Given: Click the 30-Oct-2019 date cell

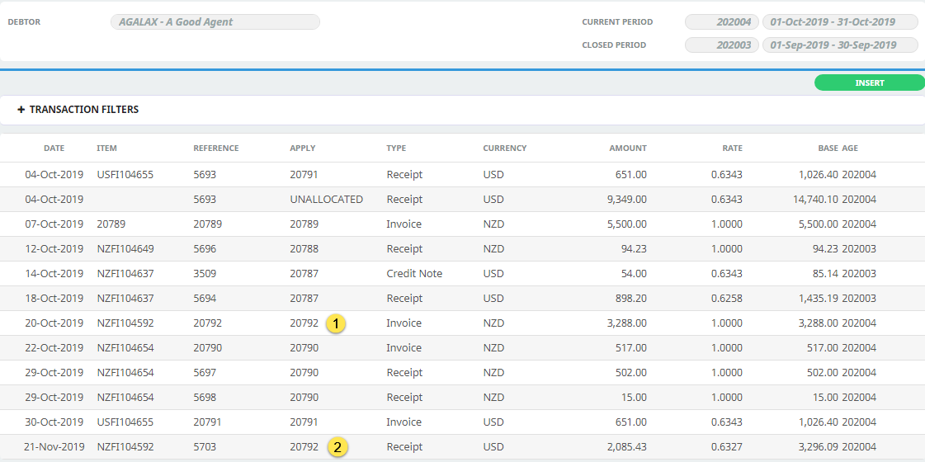Looking at the screenshot, I should point(54,422).
